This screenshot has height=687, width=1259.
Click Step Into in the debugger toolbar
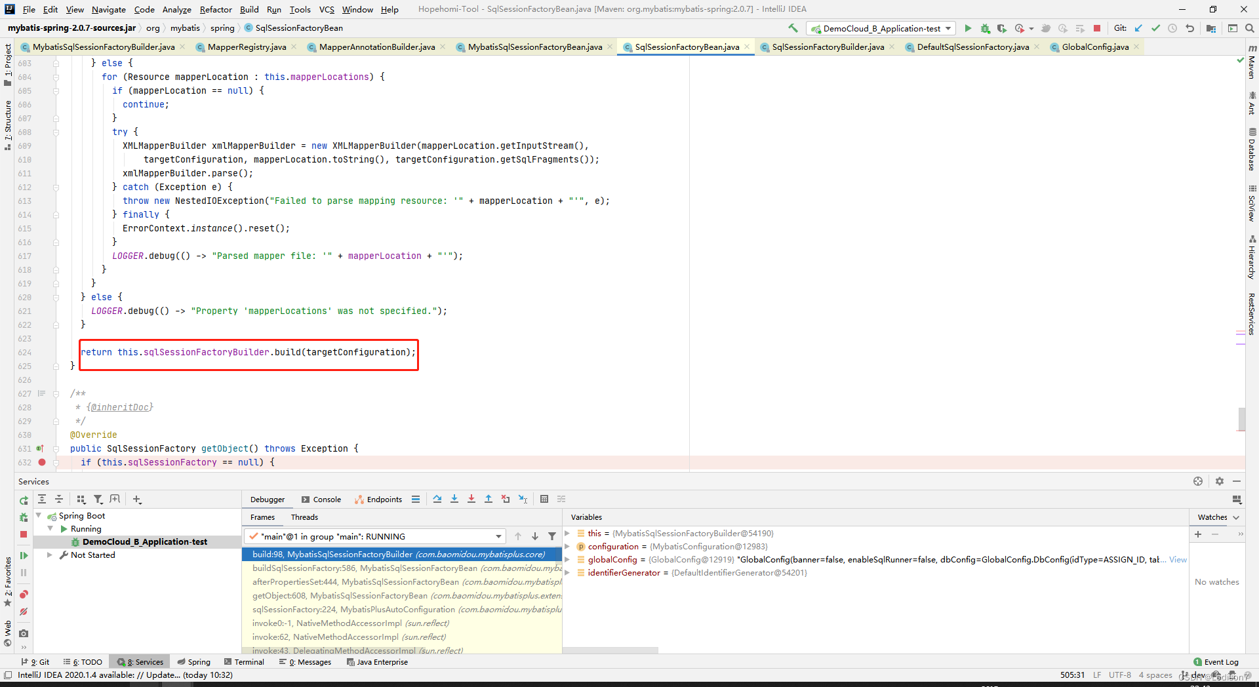click(x=454, y=499)
